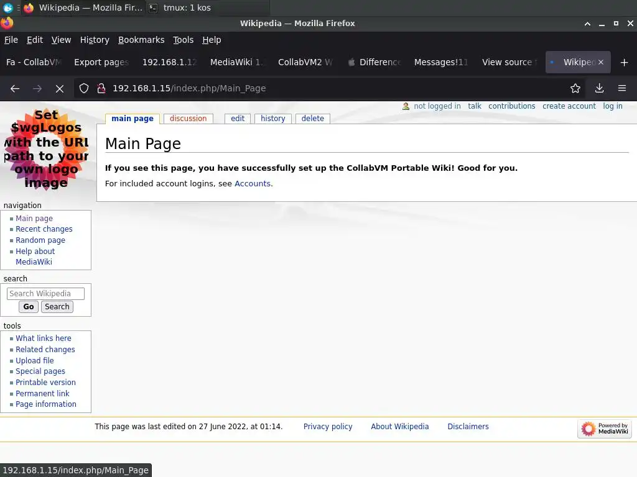637x477 pixels.
Task: Open Page information link
Action: pos(46,404)
